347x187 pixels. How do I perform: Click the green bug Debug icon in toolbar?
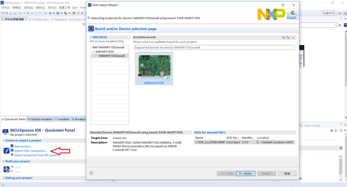pyautogui.click(x=50, y=13)
